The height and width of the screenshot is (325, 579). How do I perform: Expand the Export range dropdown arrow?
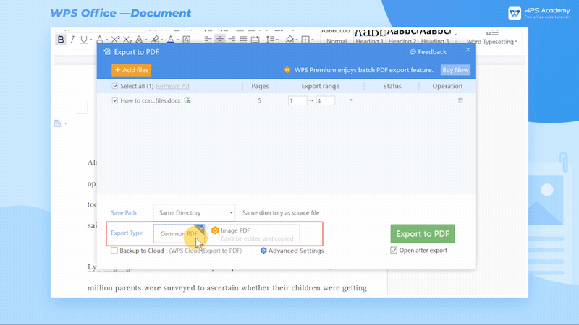[x=352, y=100]
